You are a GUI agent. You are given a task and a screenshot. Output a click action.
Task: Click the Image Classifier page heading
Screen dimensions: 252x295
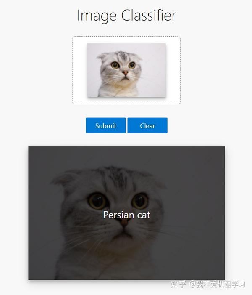point(126,16)
